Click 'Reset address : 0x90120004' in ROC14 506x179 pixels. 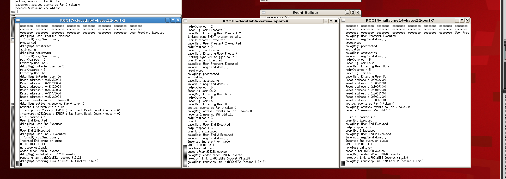pyautogui.click(x=366, y=90)
